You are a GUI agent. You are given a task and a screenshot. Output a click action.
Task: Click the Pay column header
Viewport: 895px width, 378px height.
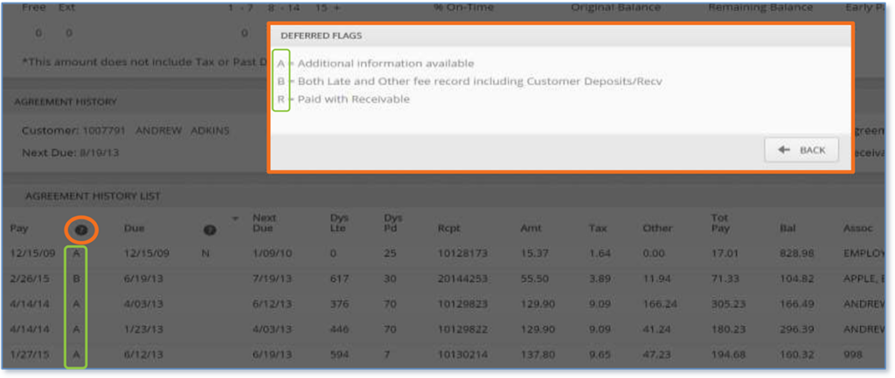[19, 229]
